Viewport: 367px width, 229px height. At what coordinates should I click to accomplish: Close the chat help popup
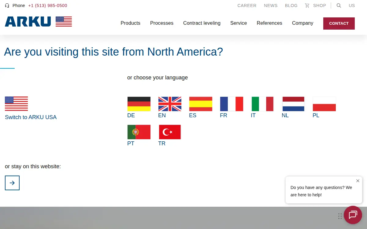pos(358,181)
